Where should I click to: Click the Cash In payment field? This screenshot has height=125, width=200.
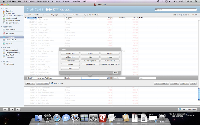pyautogui.click(x=119, y=78)
